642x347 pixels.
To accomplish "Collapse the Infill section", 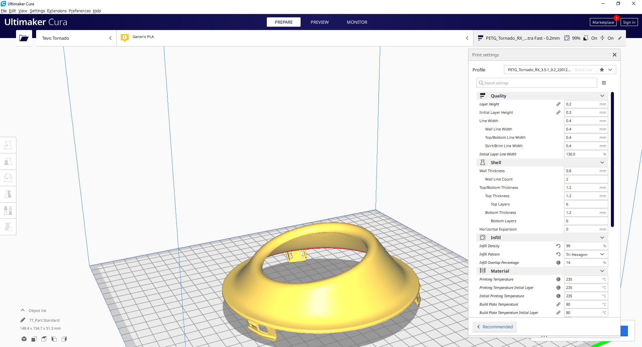I will 602,238.
